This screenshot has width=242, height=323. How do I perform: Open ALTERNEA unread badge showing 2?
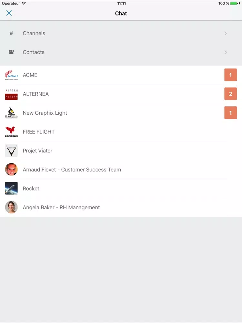[x=230, y=94]
